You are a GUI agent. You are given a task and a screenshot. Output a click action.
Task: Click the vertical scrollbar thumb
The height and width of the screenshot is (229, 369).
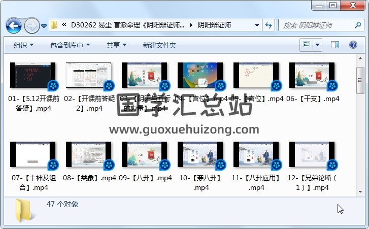(360, 80)
